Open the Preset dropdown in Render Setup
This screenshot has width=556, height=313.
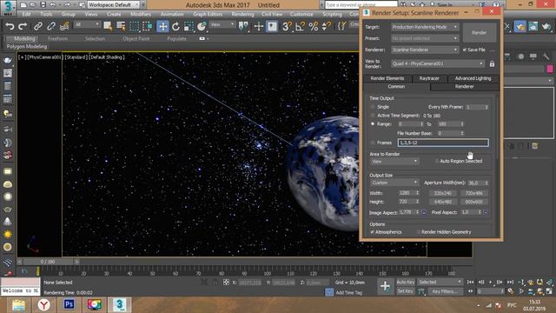[x=425, y=38]
